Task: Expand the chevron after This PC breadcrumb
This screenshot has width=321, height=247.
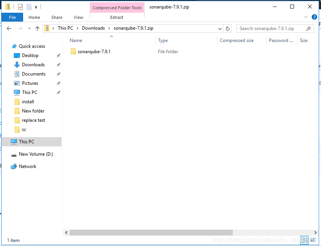Action: [x=77, y=29]
